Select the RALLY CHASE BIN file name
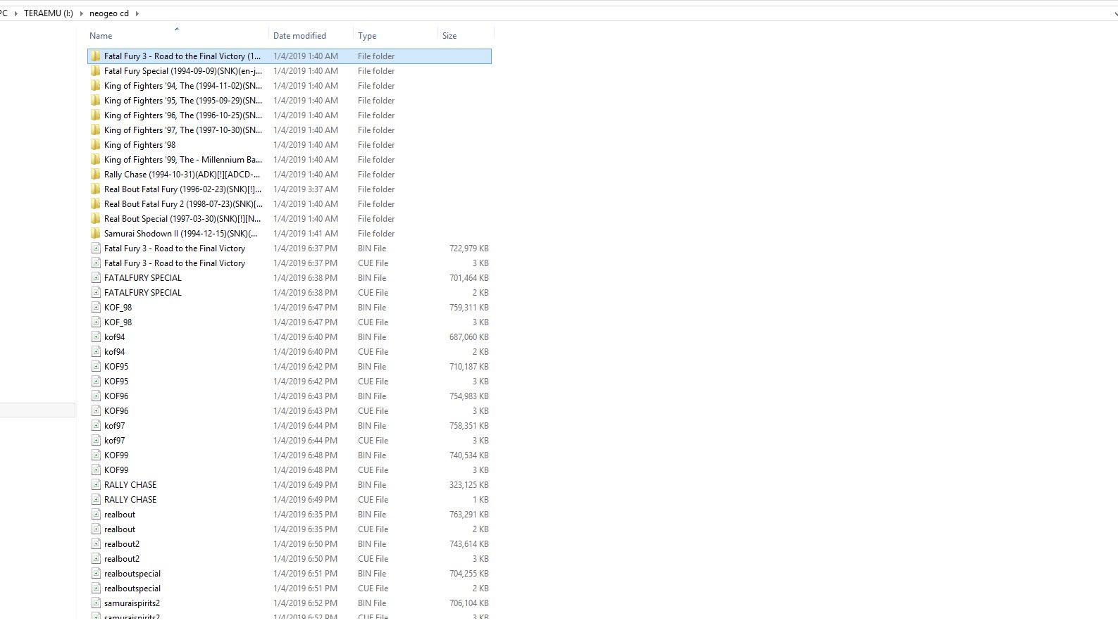Screen dimensions: 1118x623 130,485
